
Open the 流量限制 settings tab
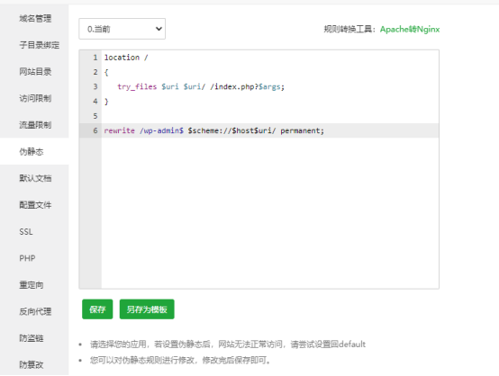point(34,125)
